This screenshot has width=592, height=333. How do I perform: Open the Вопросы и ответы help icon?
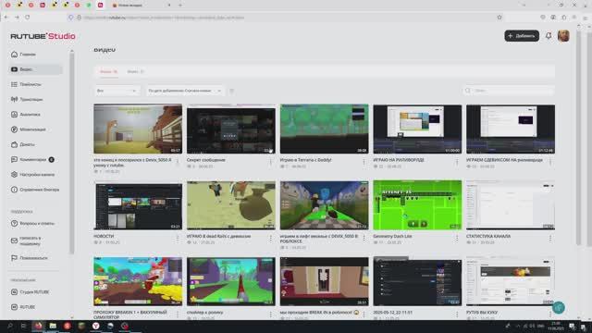tap(15, 224)
